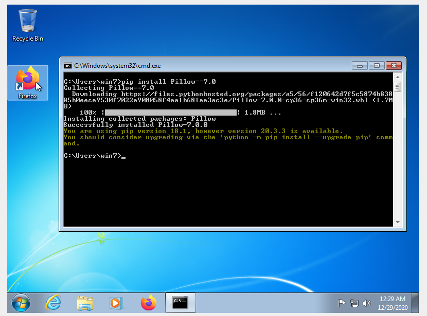
Task: Click the console scrollbar thumb
Action: (x=398, y=87)
